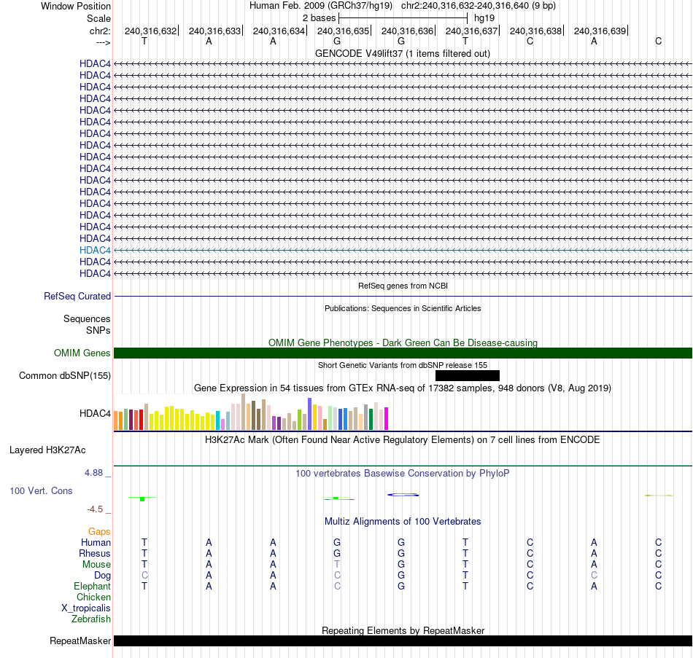This screenshot has height=658, width=693.
Task: Select the Scale track label
Action: (x=98, y=18)
